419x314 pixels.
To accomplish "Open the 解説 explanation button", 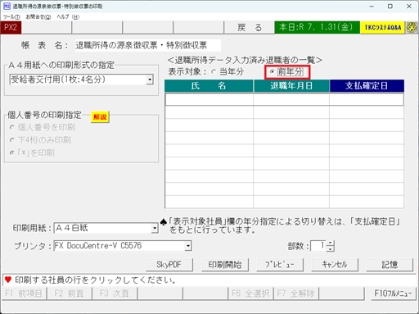I will click(x=100, y=117).
